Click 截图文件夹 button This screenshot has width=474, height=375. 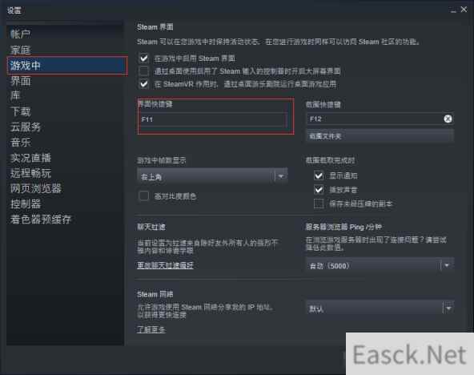point(380,136)
